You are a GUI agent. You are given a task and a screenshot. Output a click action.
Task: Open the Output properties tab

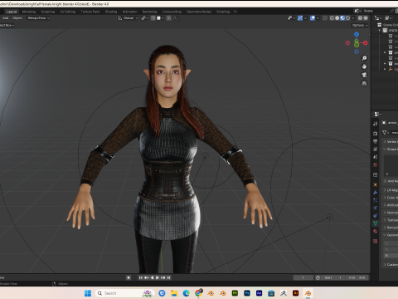coord(375,141)
